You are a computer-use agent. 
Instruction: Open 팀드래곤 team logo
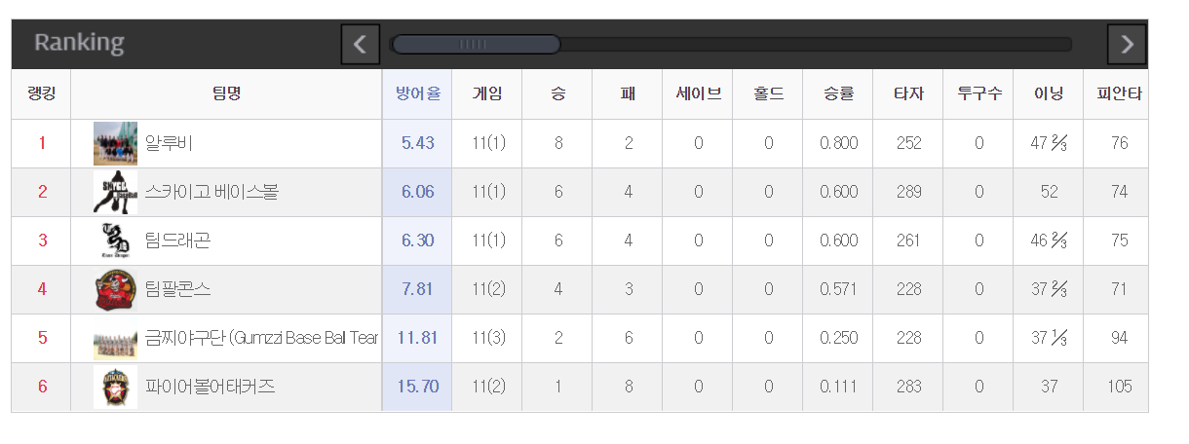tap(116, 240)
